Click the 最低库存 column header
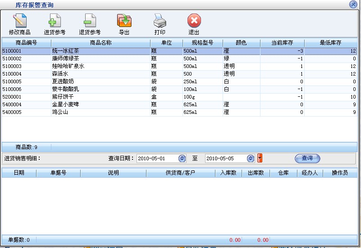Screen dimensions: 361x248 330,43
